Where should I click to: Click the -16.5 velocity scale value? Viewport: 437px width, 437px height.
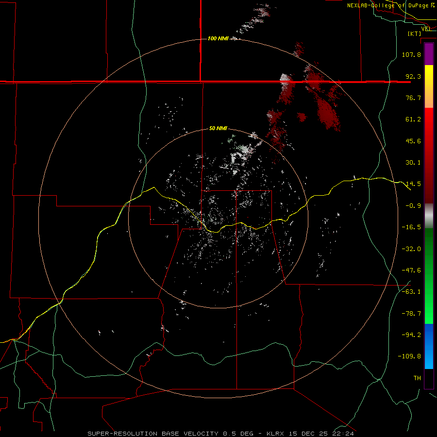411,227
